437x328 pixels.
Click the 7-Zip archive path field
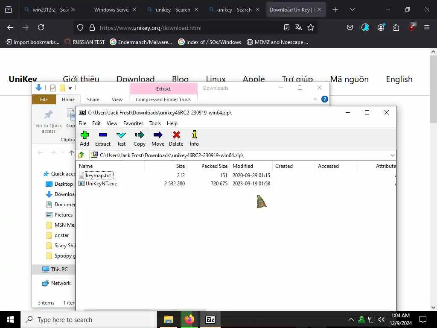(x=242, y=155)
